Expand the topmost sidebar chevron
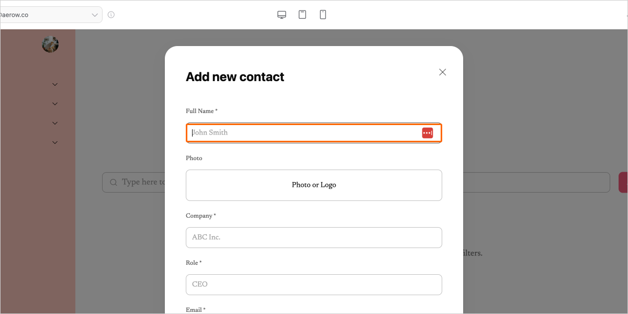This screenshot has height=314, width=628. click(x=55, y=84)
